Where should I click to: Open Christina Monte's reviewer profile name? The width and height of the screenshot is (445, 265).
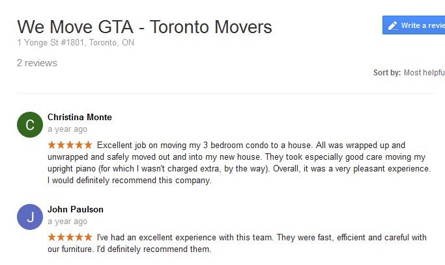click(79, 118)
